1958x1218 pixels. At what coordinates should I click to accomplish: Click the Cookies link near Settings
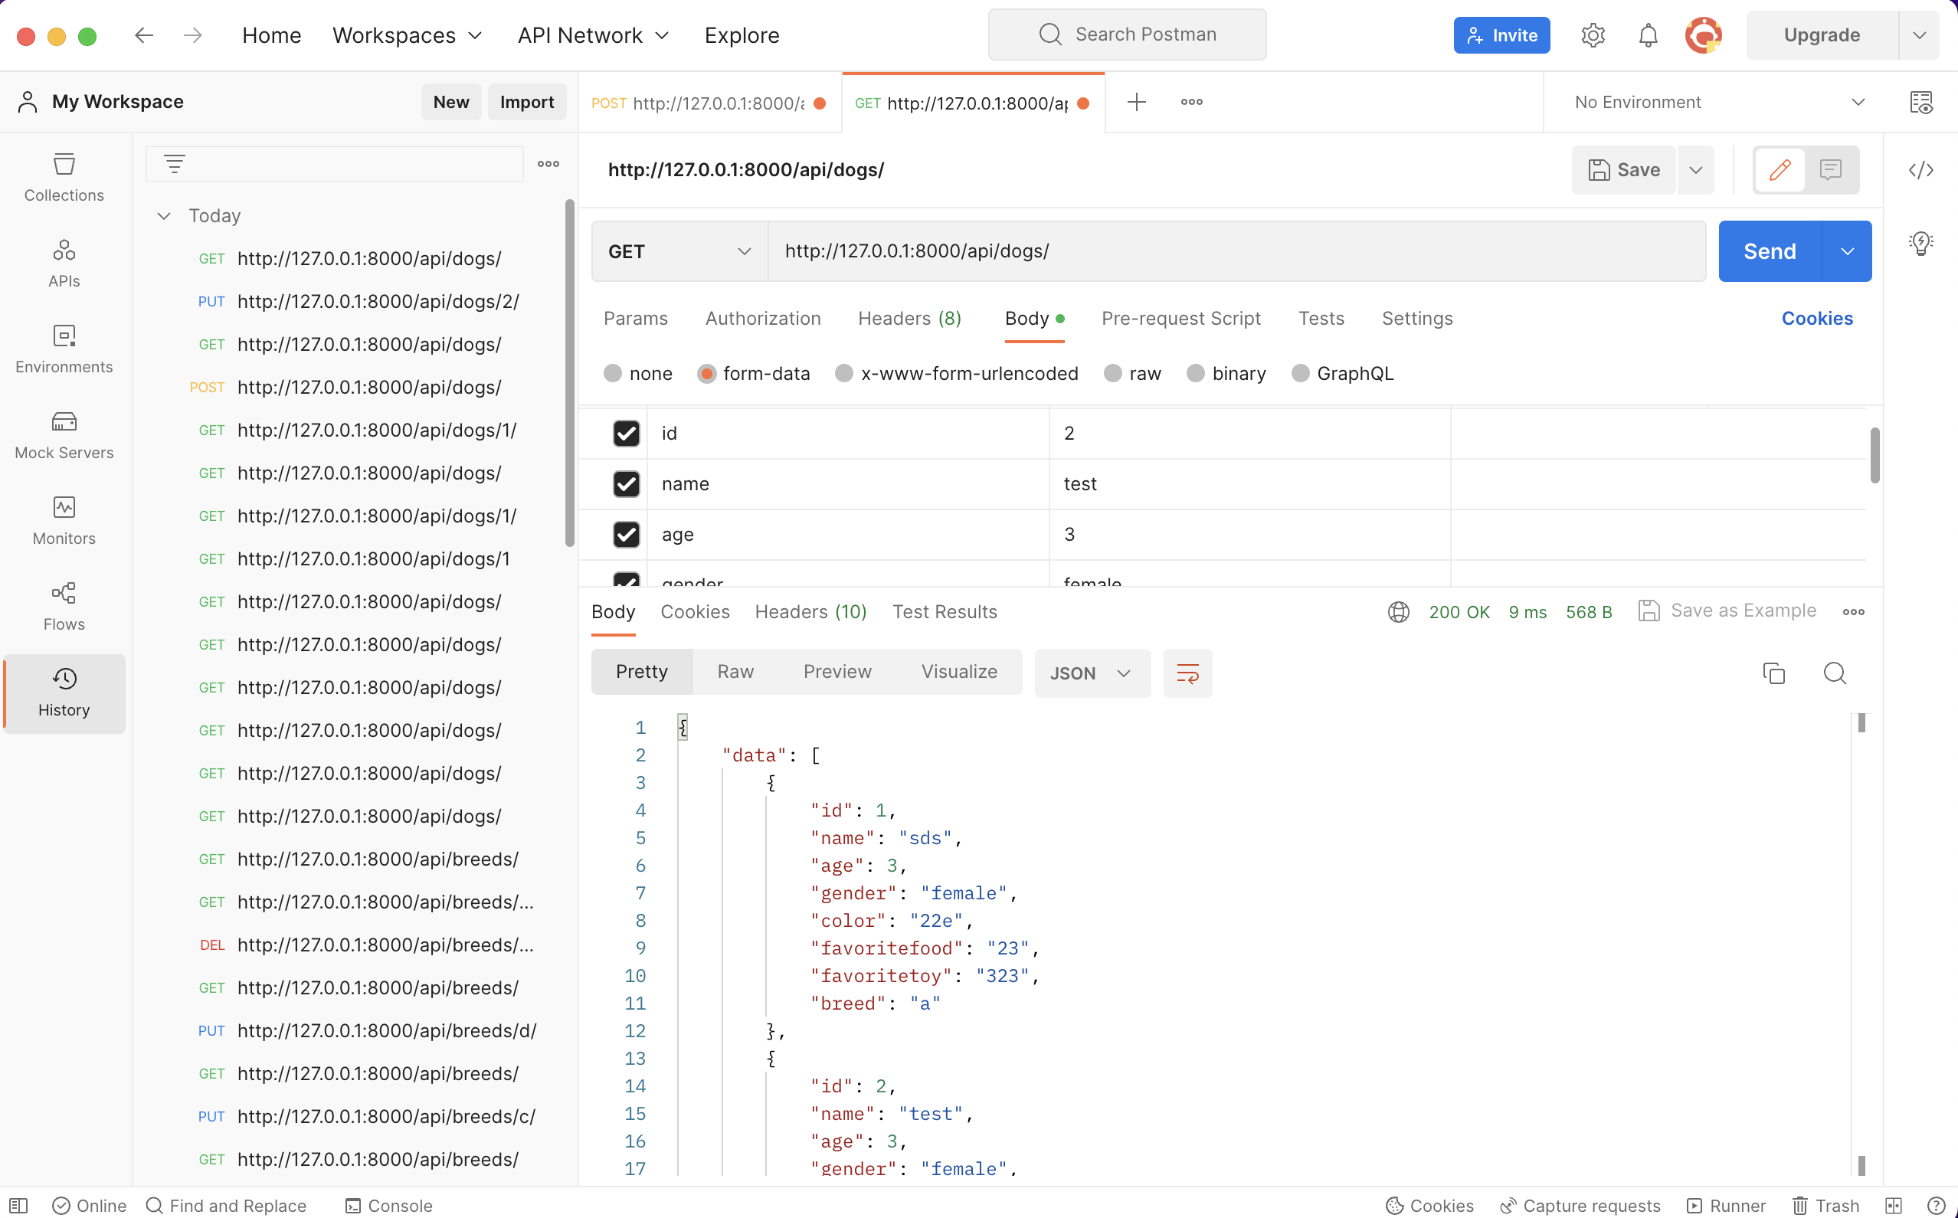[x=1816, y=318]
